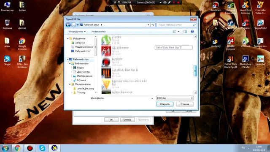Launch the CCleaner desktop shortcut
The image size is (270, 152).
(246, 24)
